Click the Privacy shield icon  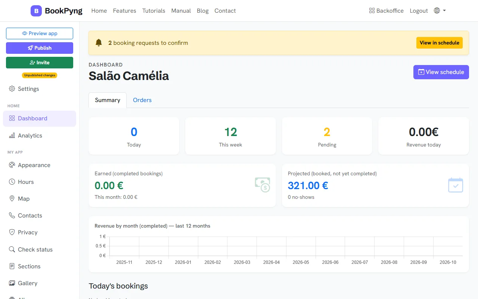point(12,232)
